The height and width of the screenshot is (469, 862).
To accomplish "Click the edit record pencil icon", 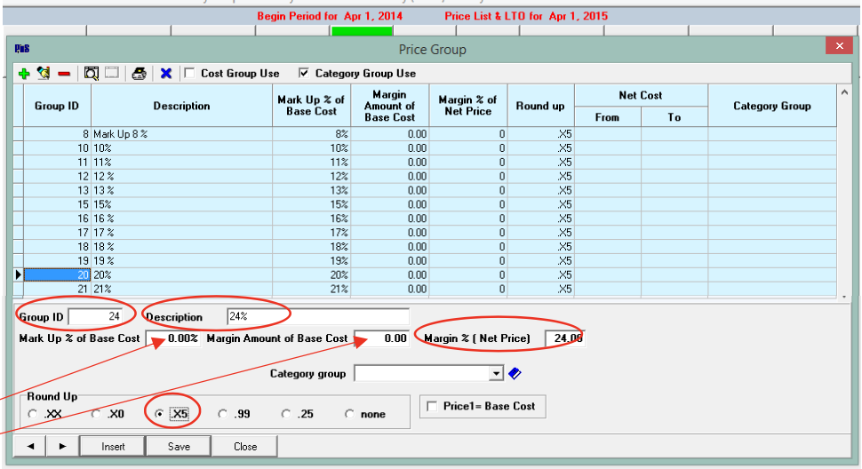I will pos(44,73).
